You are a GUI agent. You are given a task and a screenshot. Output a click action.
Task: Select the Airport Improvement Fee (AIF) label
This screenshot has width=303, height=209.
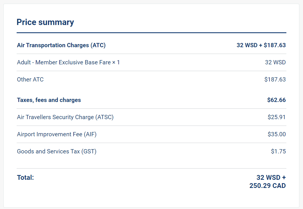(x=57, y=134)
